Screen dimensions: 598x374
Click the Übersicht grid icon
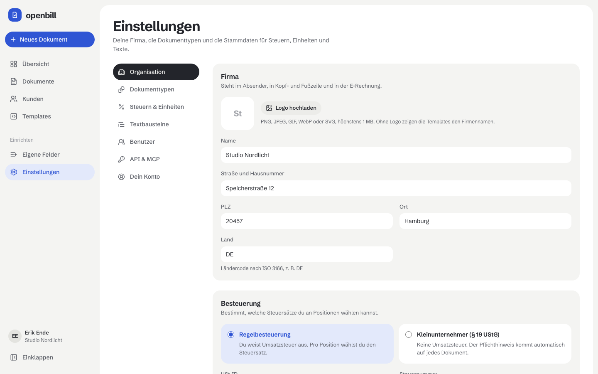pos(14,64)
